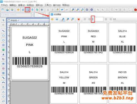The height and width of the screenshot is (104, 137).
Task: Click the page number input field
Action: pyautogui.click(x=98, y=19)
